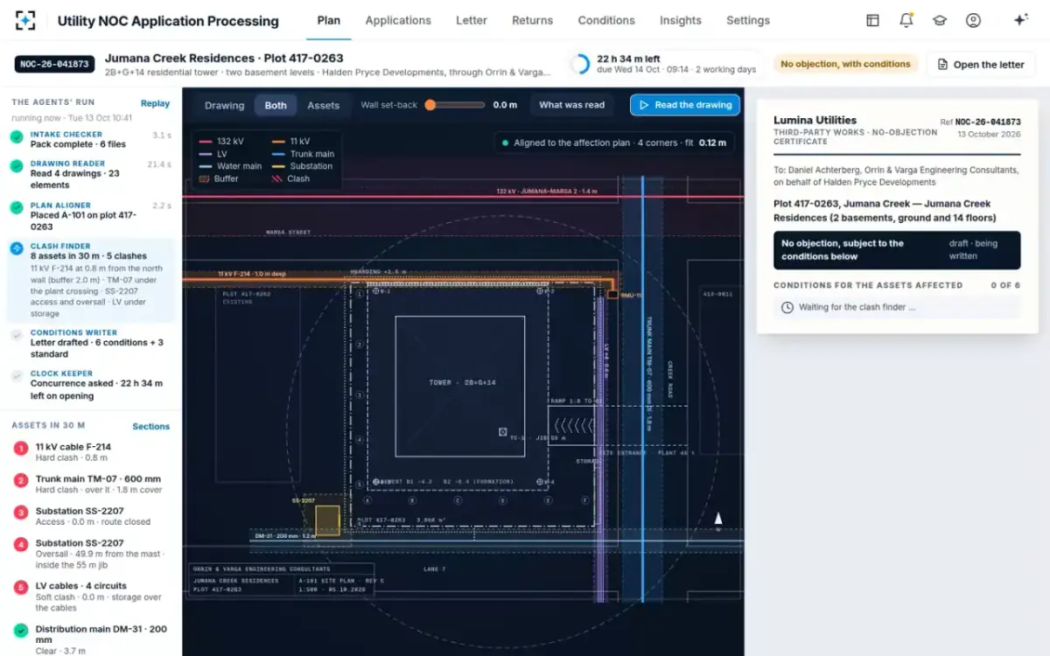
Task: Open the sparkle AI assistant icon
Action: 1020,20
